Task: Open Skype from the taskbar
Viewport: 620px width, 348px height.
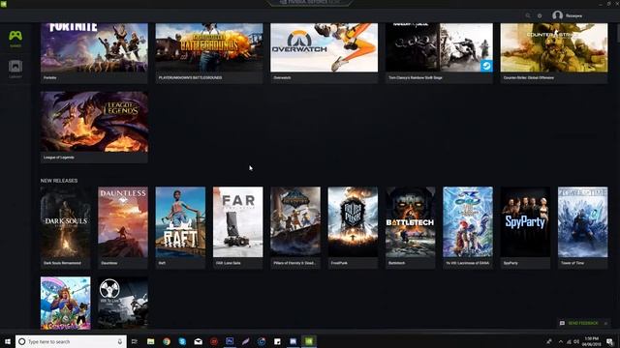Action: pyautogui.click(x=182, y=341)
